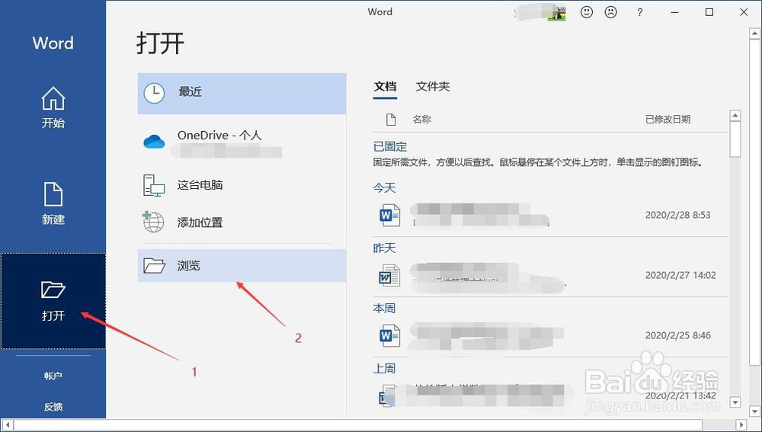
Task: Click the file-type icon column header
Action: [391, 120]
